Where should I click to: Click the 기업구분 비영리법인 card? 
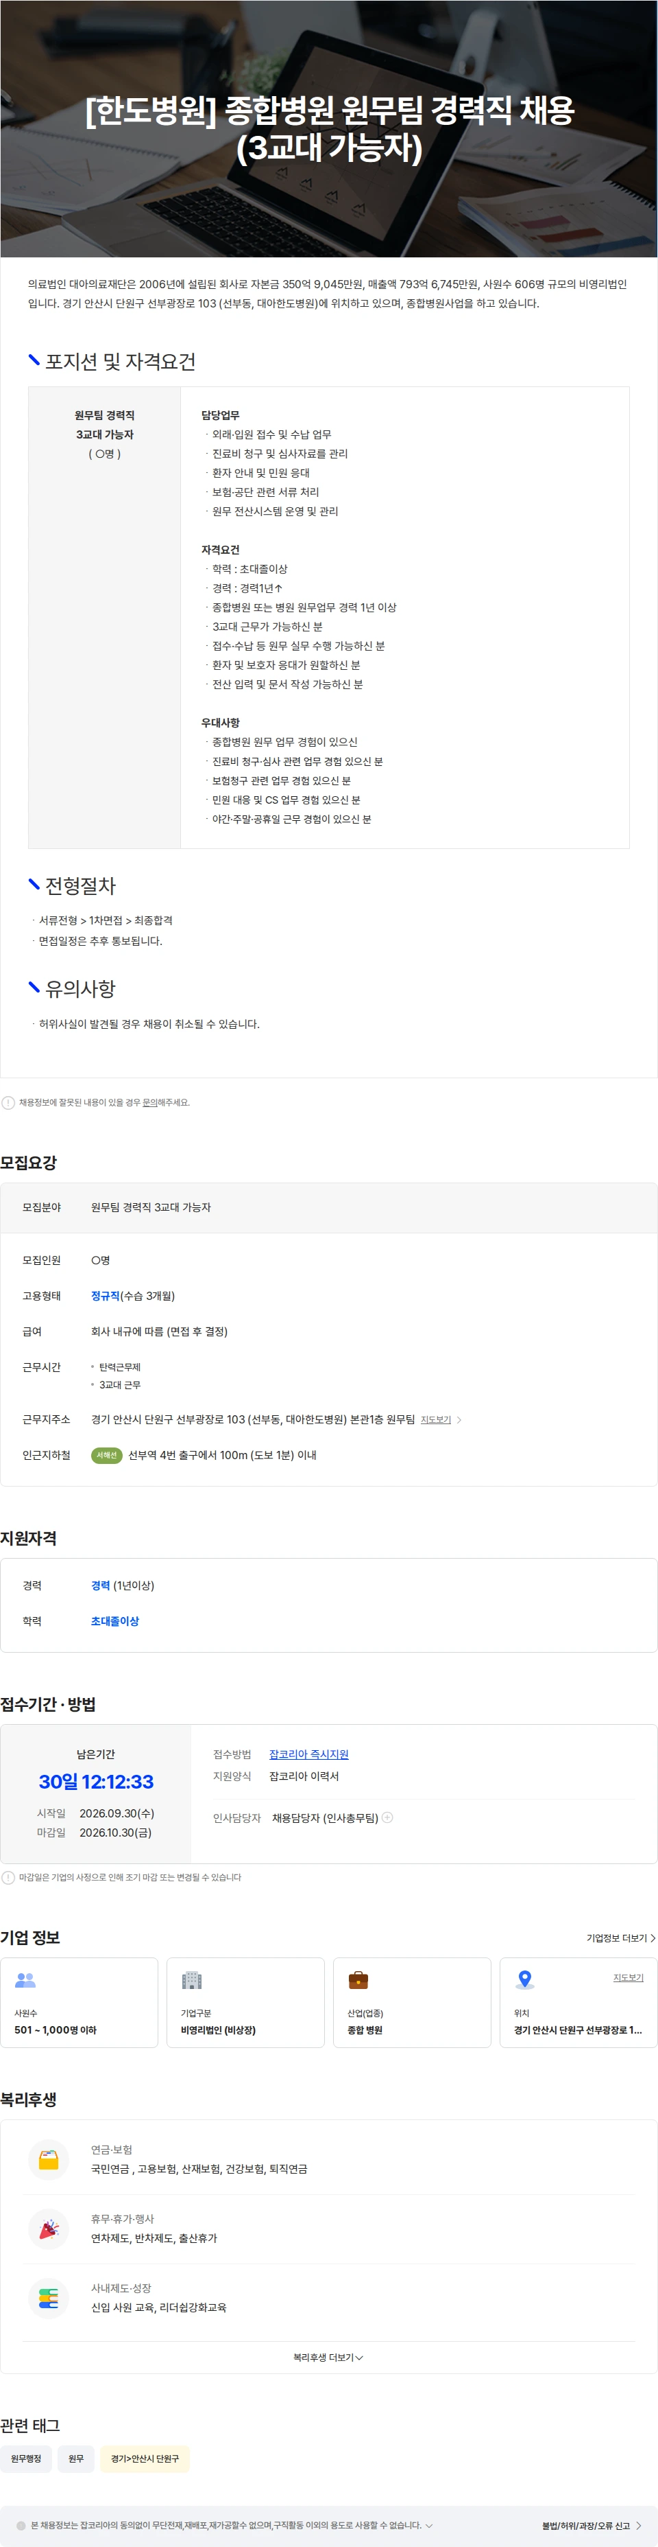pyautogui.click(x=245, y=2002)
